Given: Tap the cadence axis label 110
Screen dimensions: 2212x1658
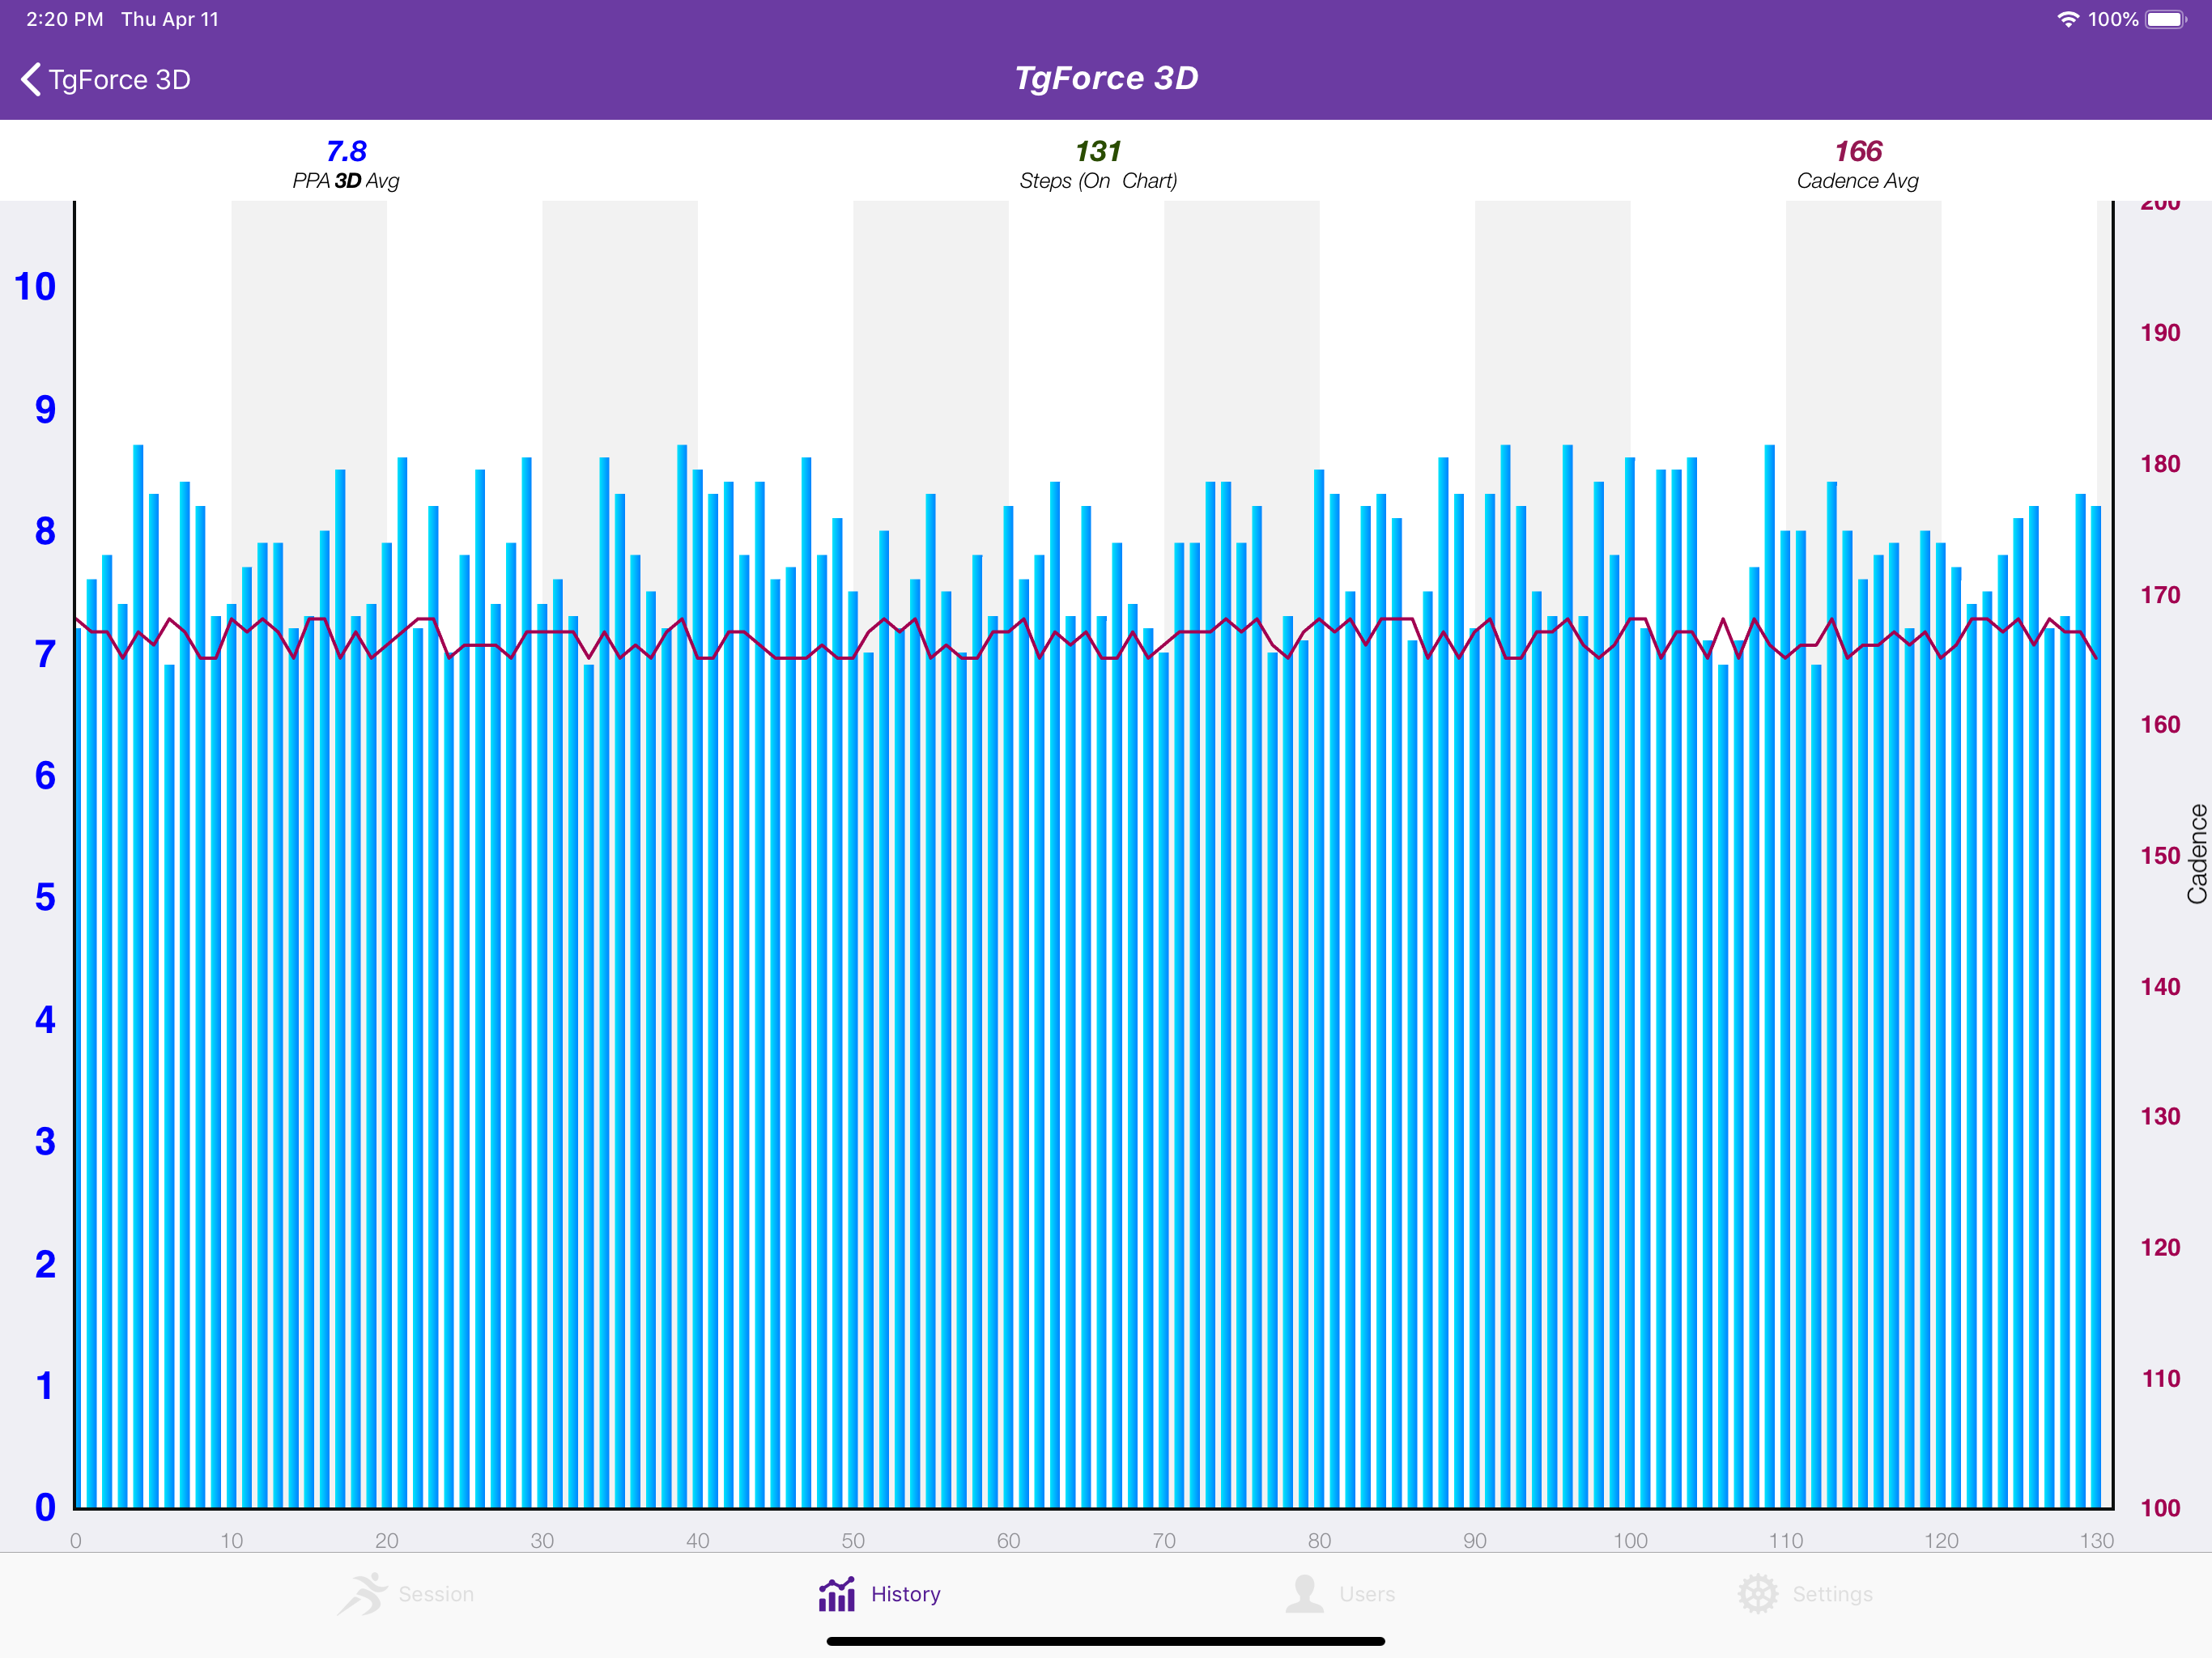Looking at the screenshot, I should coord(2160,1379).
